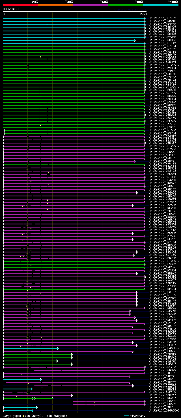Select label UniRef100_Q42099
181x418 pixels.
162,361
